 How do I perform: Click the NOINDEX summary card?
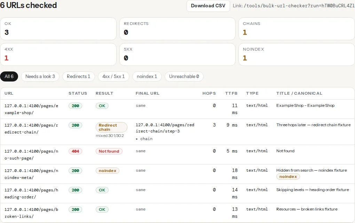point(297,54)
